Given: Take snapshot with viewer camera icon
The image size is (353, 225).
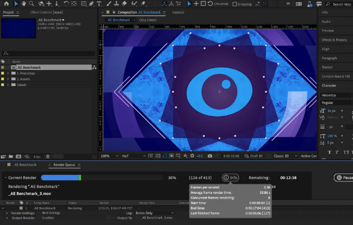Looking at the screenshot, I should point(210,156).
